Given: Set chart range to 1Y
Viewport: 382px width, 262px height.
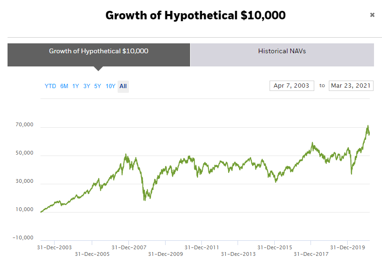Looking at the screenshot, I should [76, 86].
